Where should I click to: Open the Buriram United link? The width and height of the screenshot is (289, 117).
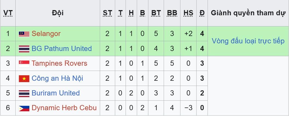[x=56, y=93]
